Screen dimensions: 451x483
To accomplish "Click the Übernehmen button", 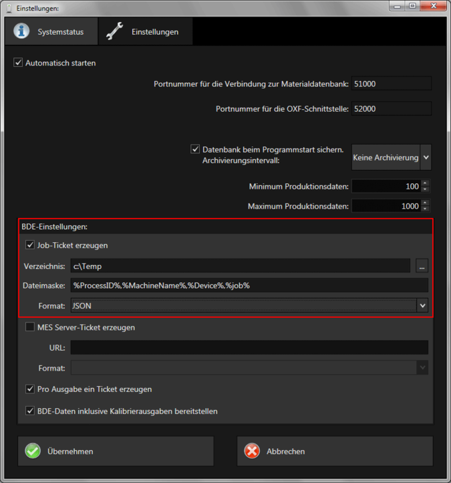I will coord(116,452).
